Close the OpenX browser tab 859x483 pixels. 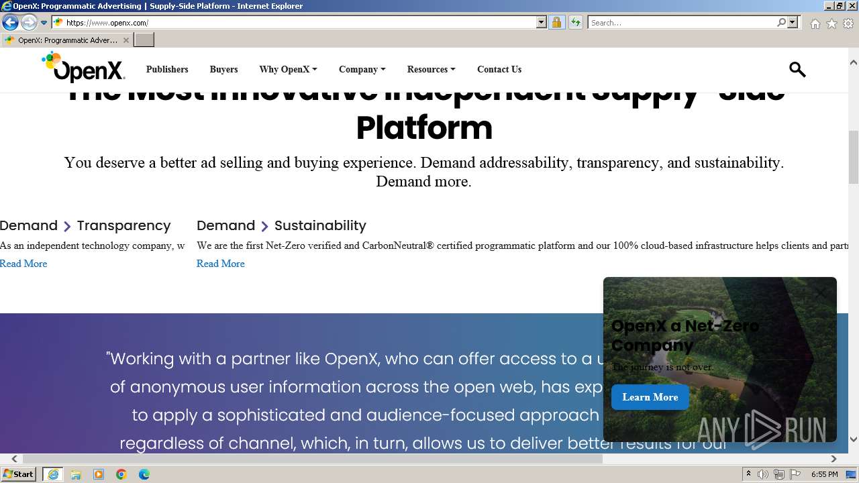click(126, 40)
